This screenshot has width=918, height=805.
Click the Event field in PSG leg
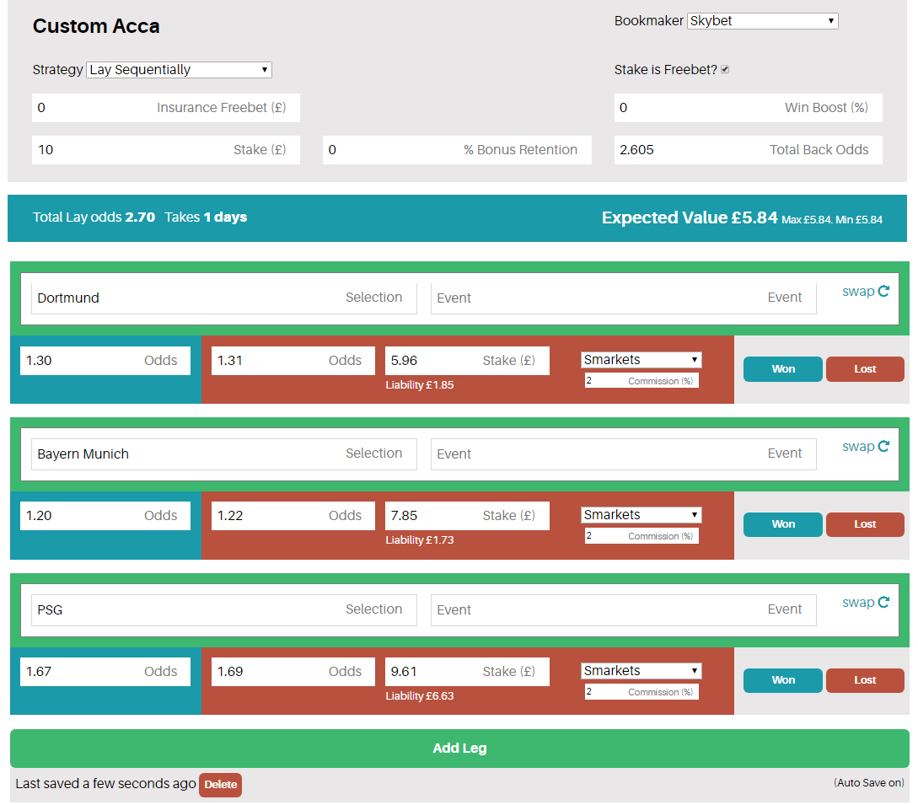(x=624, y=609)
